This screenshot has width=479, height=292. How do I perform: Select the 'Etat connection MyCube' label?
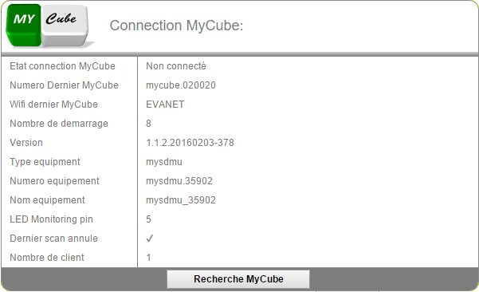(62, 66)
